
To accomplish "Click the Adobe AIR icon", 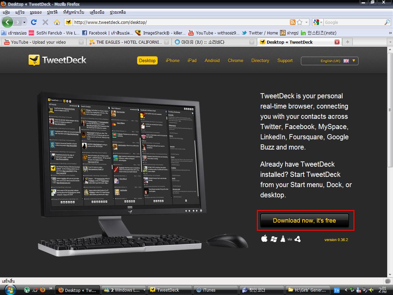I will [x=297, y=239].
